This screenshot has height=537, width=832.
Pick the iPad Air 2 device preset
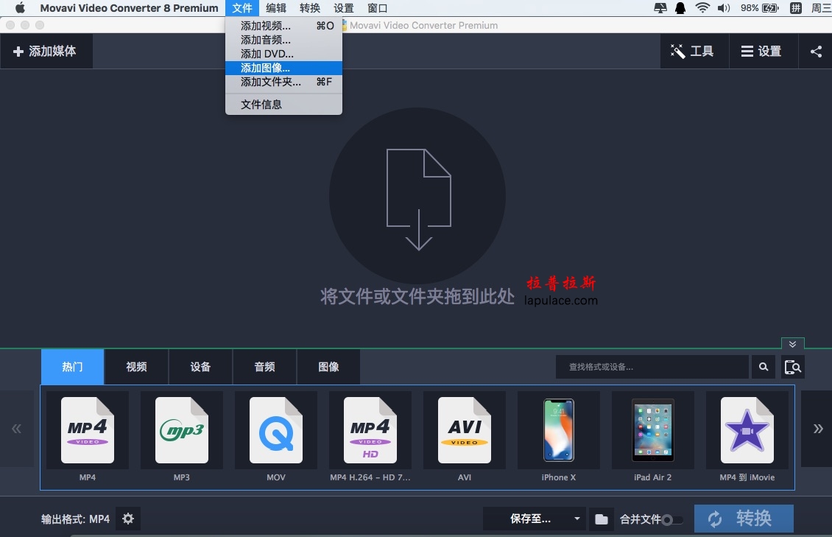click(652, 429)
